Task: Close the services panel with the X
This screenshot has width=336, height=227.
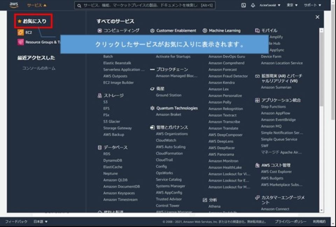Action: [317, 17]
